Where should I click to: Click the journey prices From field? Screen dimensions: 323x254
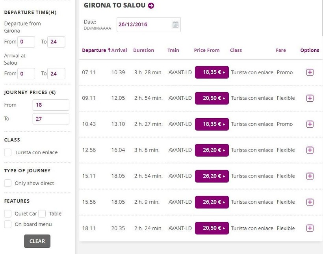click(x=51, y=105)
